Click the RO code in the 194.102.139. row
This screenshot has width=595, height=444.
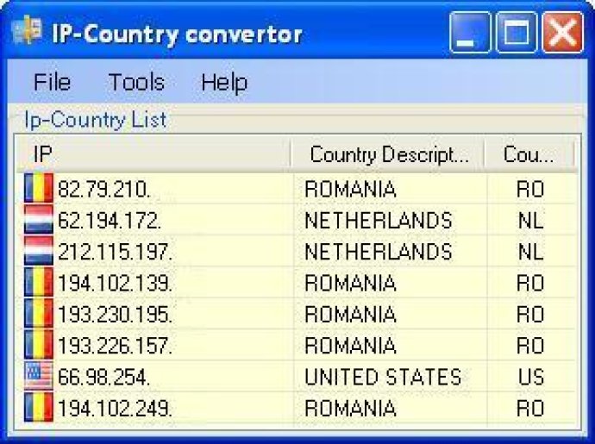(530, 283)
